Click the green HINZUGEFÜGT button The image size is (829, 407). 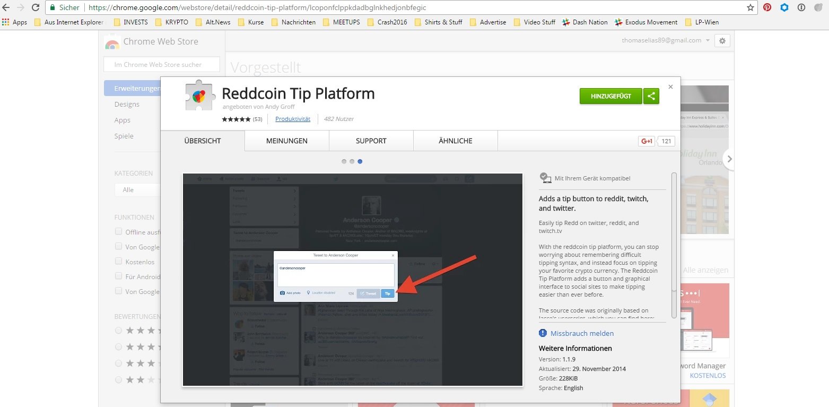tap(611, 96)
